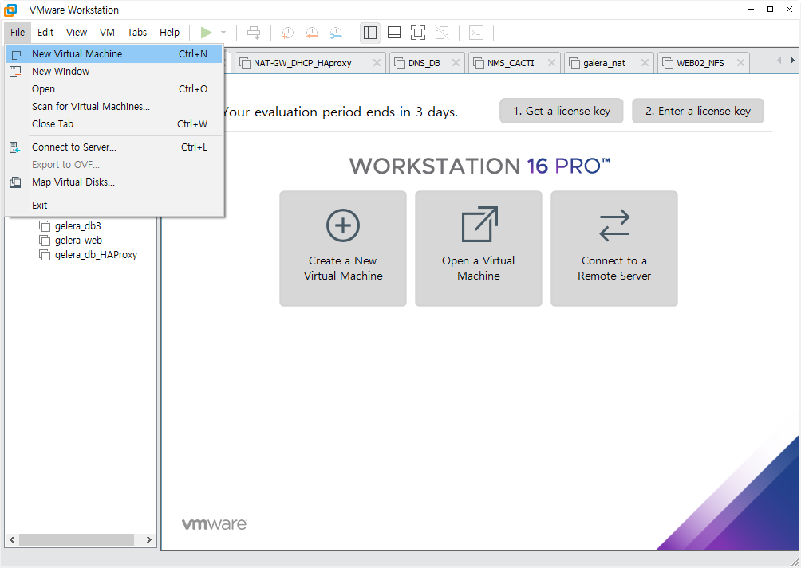This screenshot has height=568, width=801.
Task: Click the Take Snapshot toolbar icon
Action: point(287,33)
